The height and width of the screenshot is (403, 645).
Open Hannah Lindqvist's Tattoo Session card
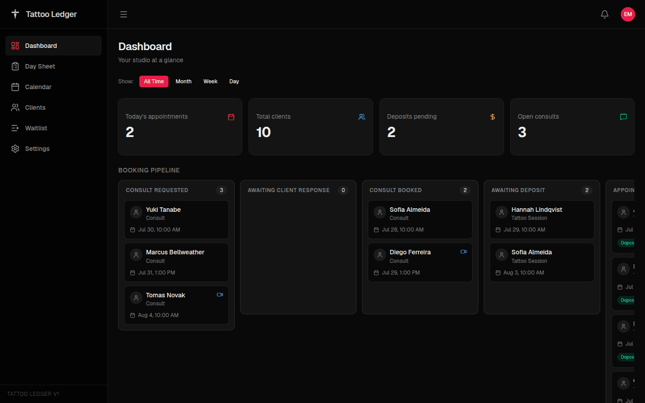[542, 219]
